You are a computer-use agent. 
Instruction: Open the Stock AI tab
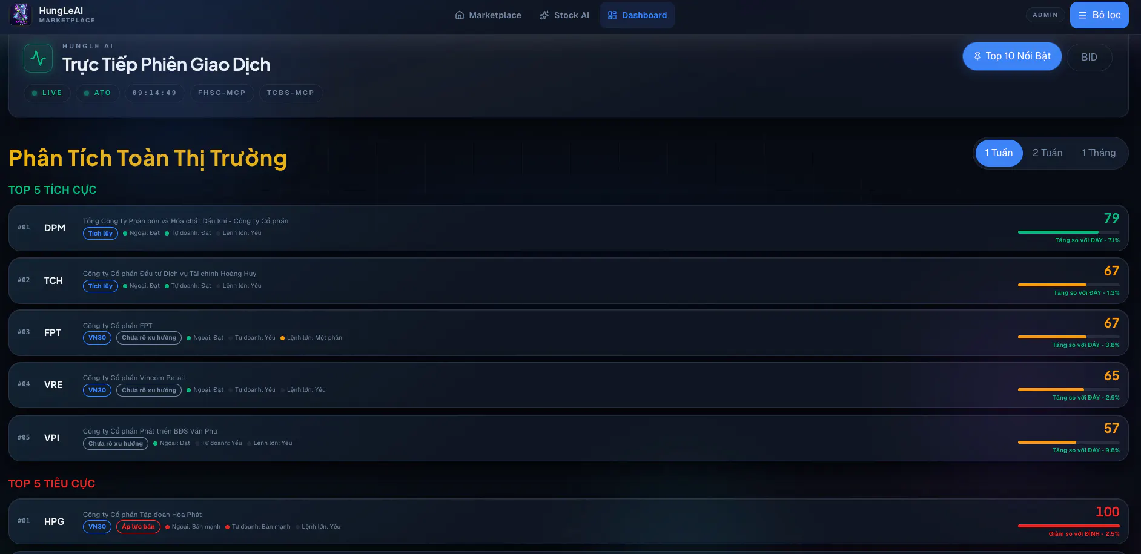(x=564, y=15)
